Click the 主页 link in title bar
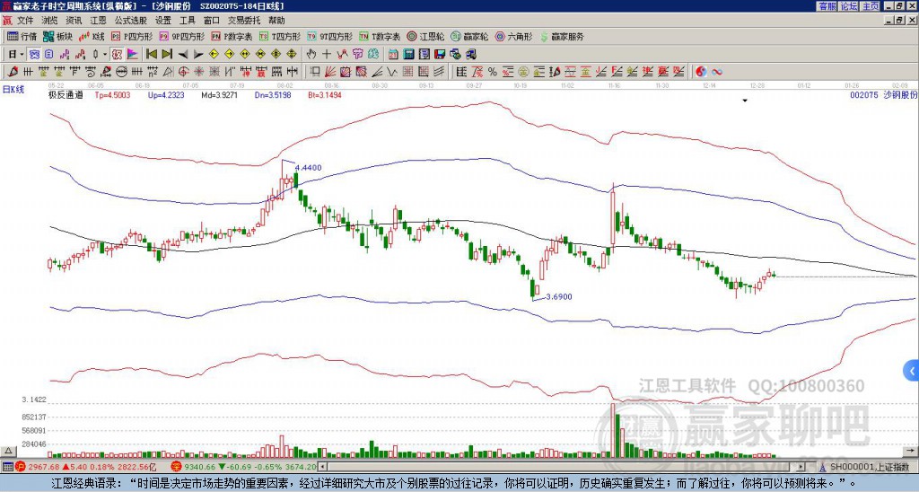 [870, 6]
